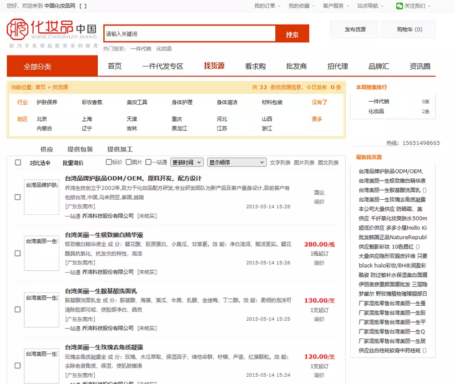
Task: Click the red 搜索 button
Action: (292, 34)
